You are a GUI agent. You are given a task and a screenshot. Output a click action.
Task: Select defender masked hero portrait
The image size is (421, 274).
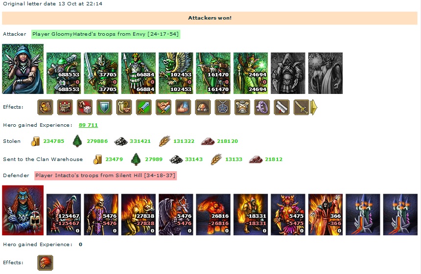23,210
